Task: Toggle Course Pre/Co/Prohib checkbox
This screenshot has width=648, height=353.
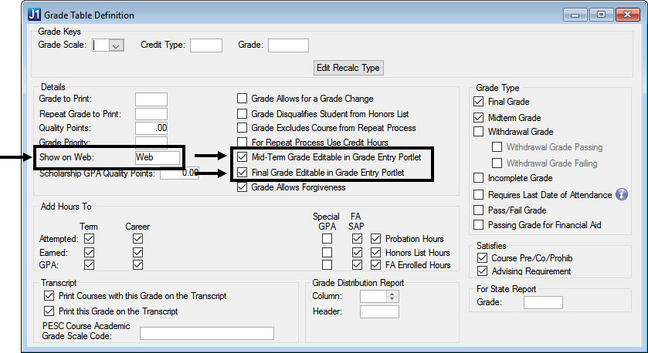Action: pos(483,257)
